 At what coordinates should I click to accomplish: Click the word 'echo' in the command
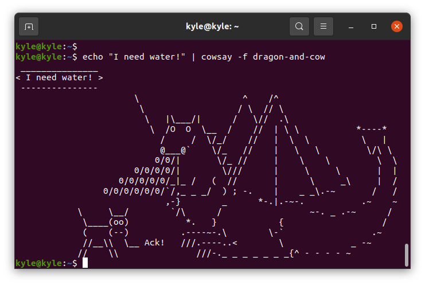point(93,57)
